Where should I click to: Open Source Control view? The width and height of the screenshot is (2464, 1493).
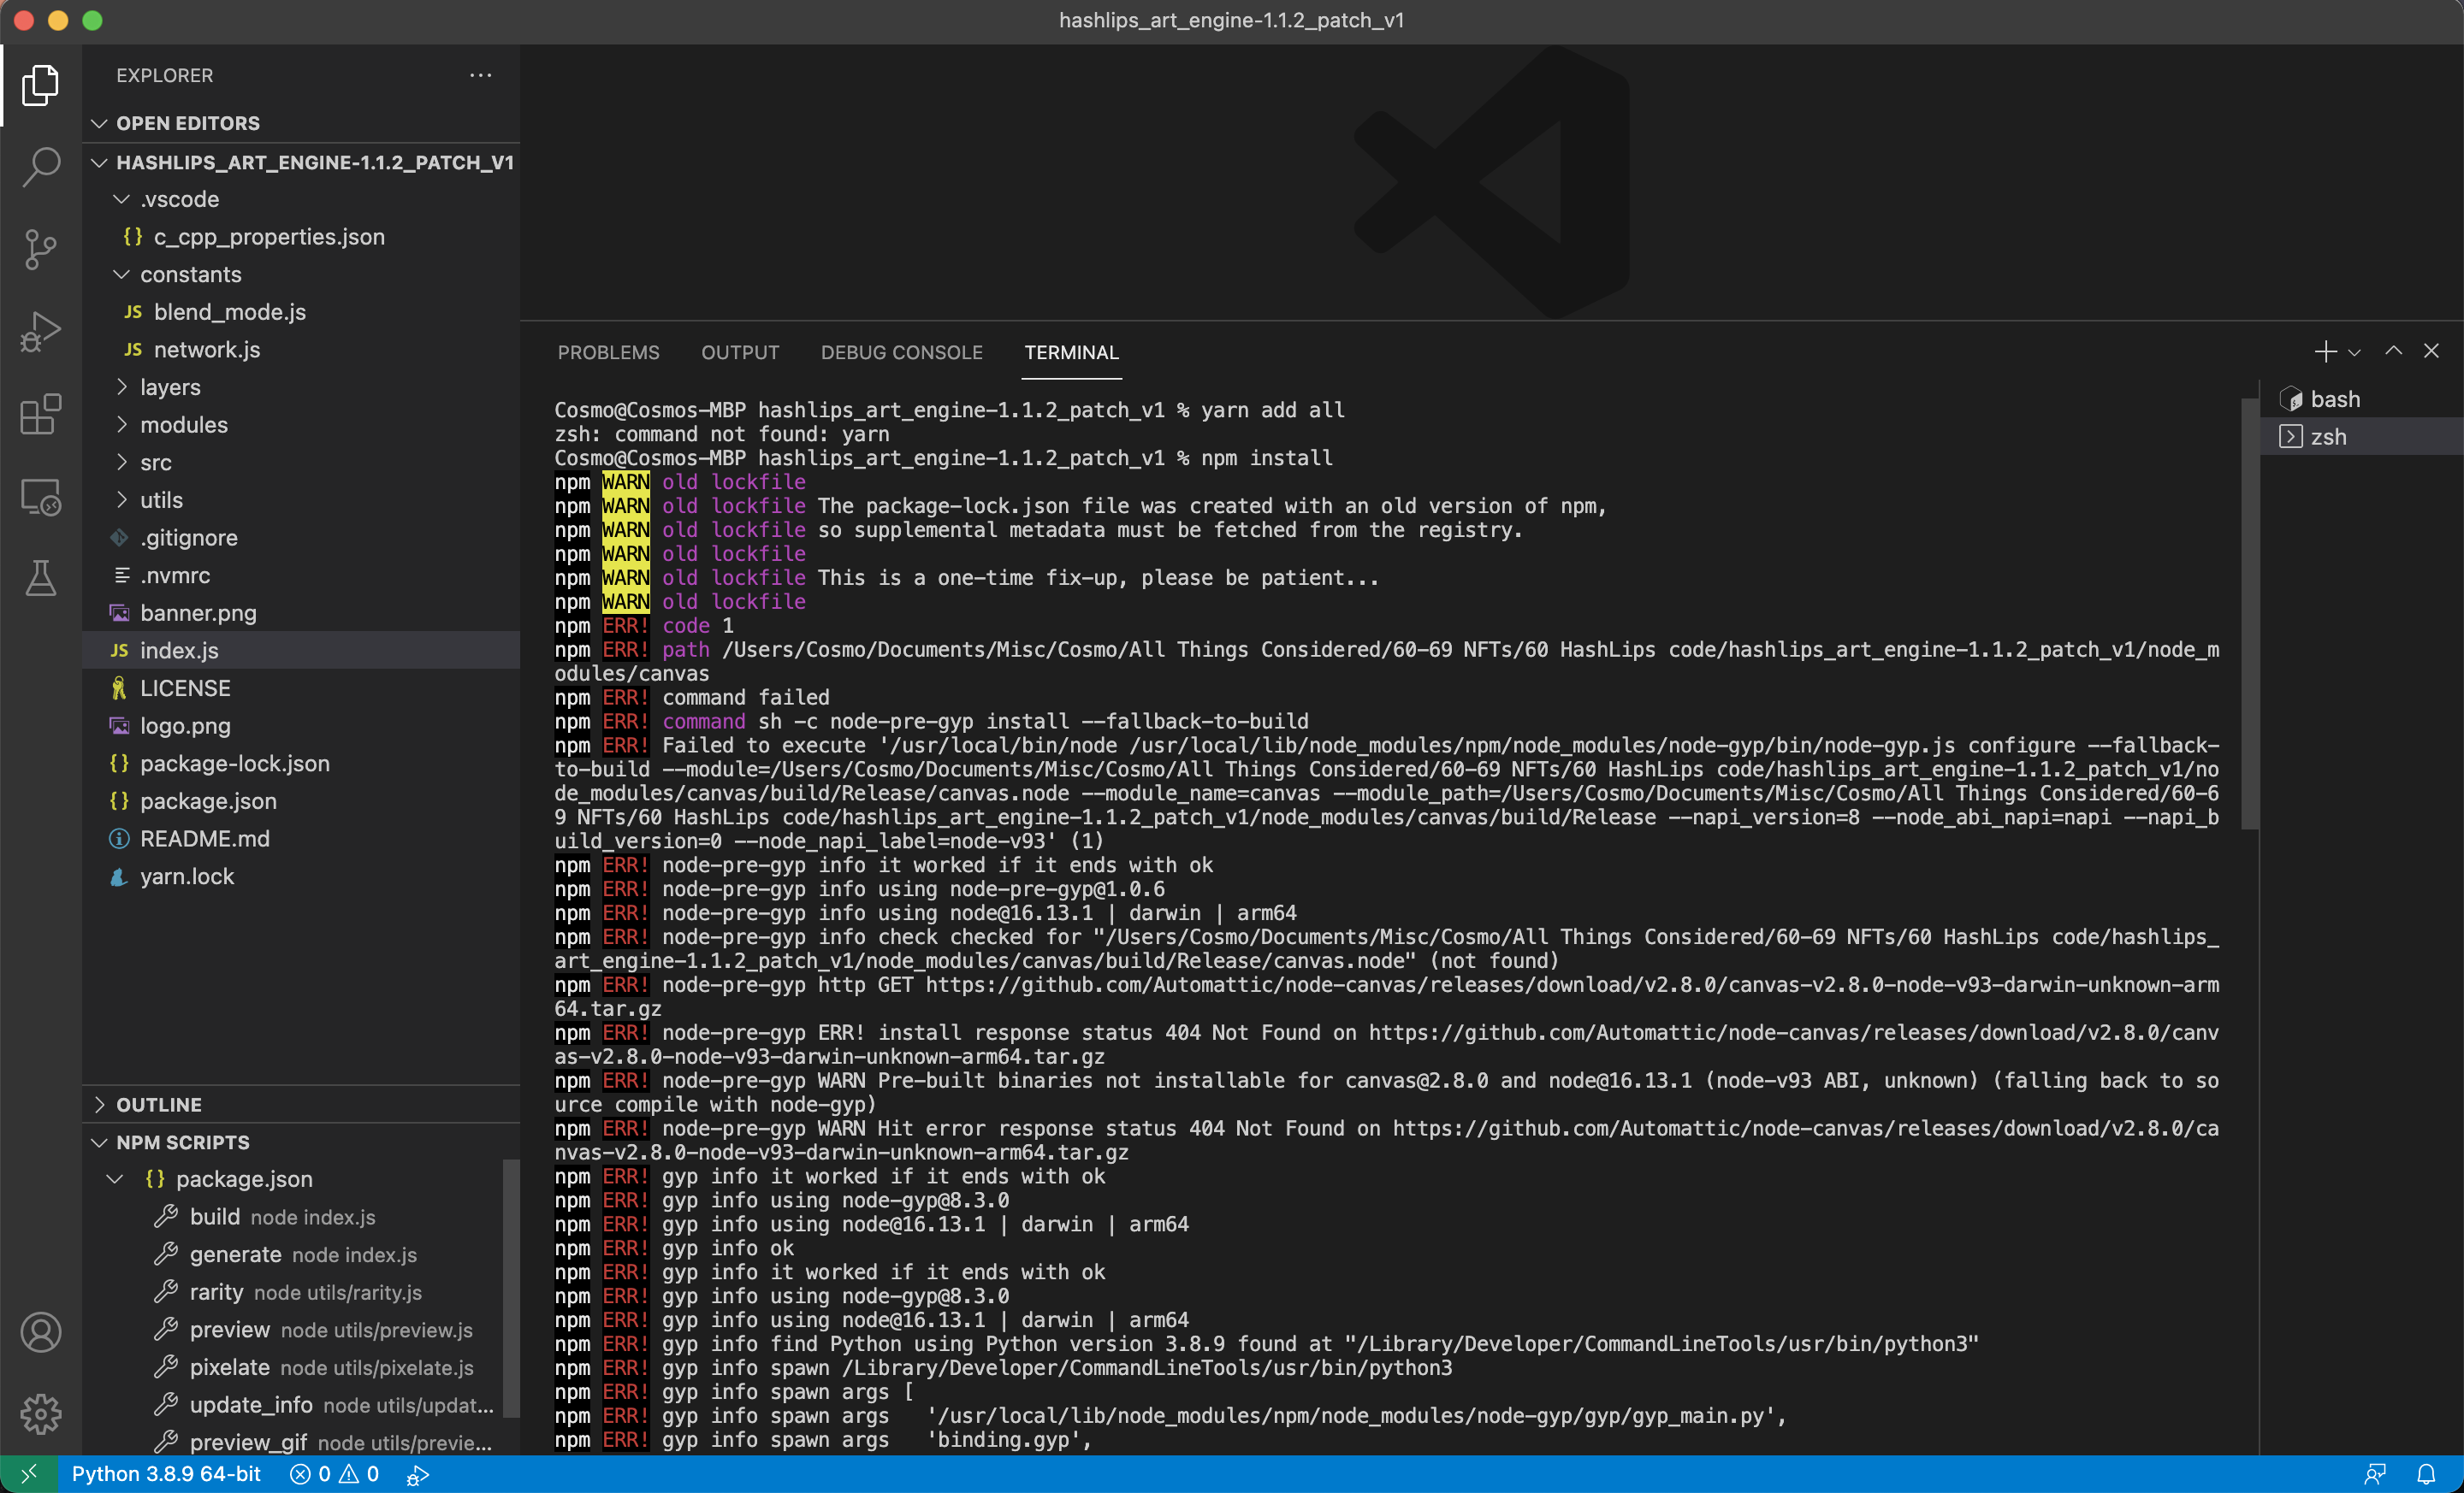41,249
